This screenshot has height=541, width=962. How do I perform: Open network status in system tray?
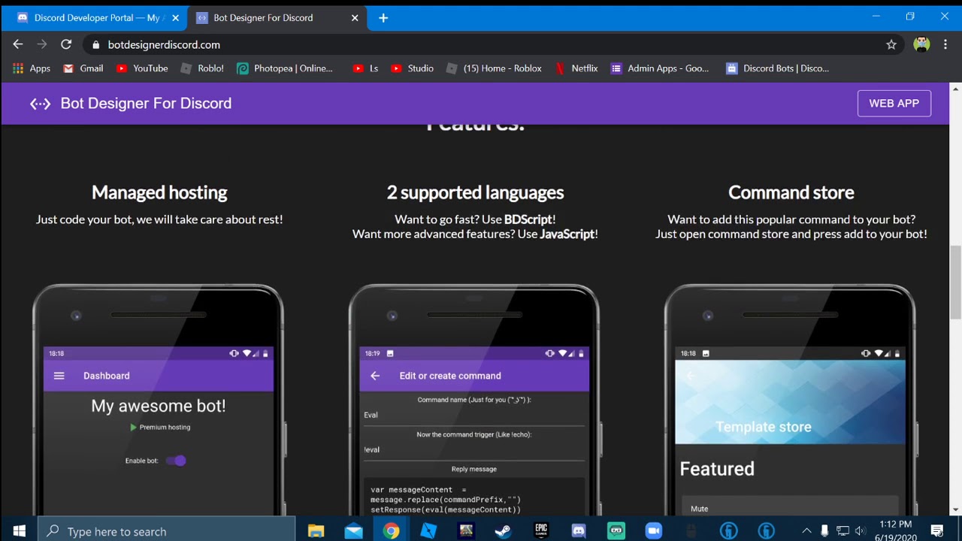(843, 531)
